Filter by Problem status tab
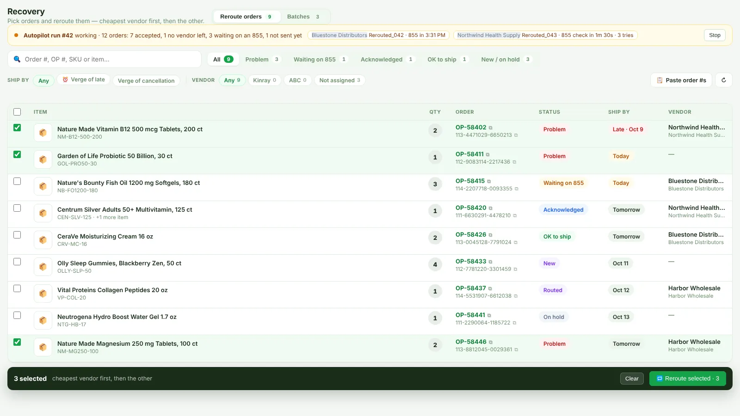 pyautogui.click(x=262, y=59)
